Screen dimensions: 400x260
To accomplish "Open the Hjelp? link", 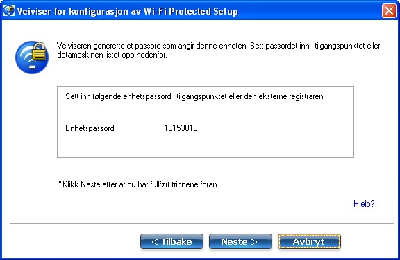I will [x=364, y=204].
